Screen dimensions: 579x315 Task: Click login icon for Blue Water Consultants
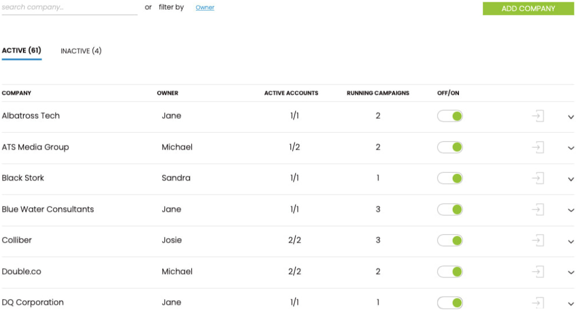coord(537,210)
